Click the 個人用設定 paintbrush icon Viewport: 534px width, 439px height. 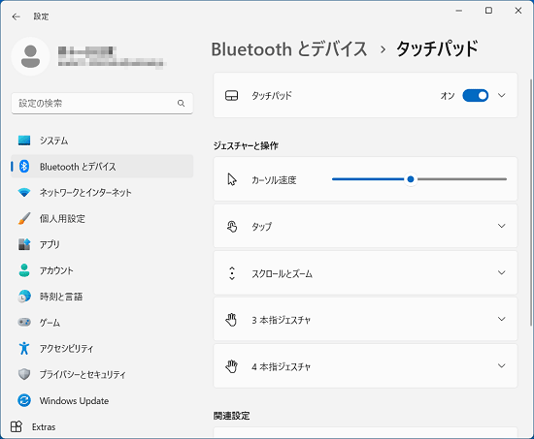(24, 218)
